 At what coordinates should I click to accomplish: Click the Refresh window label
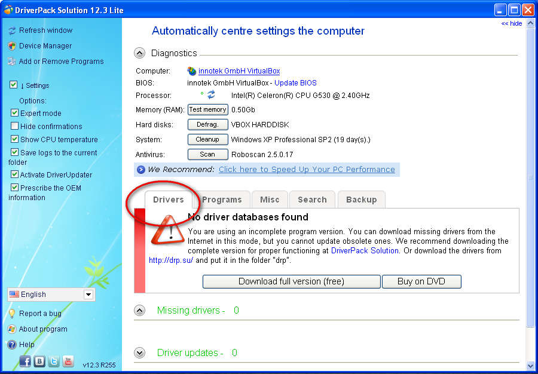click(x=45, y=30)
